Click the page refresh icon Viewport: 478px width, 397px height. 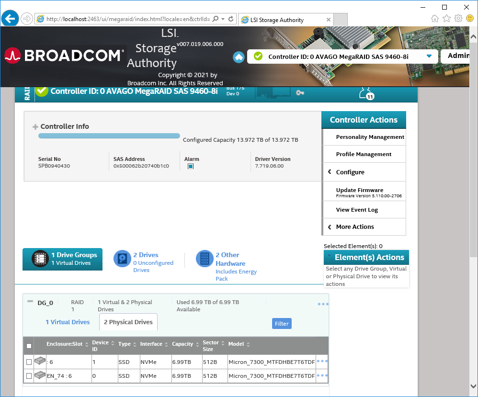click(231, 19)
